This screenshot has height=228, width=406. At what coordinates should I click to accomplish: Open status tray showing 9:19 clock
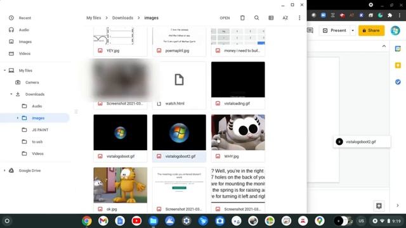click(388, 221)
